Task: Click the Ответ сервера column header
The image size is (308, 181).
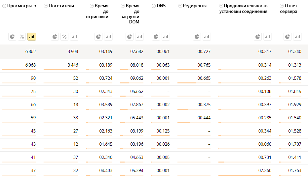Action: (x=291, y=9)
